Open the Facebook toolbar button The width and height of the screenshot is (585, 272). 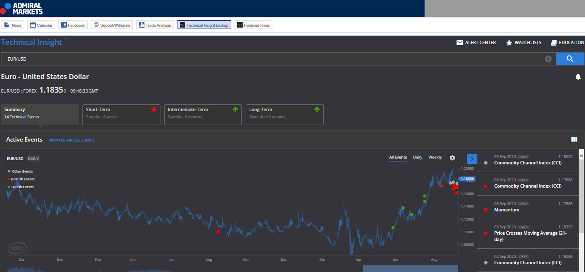[x=73, y=25]
